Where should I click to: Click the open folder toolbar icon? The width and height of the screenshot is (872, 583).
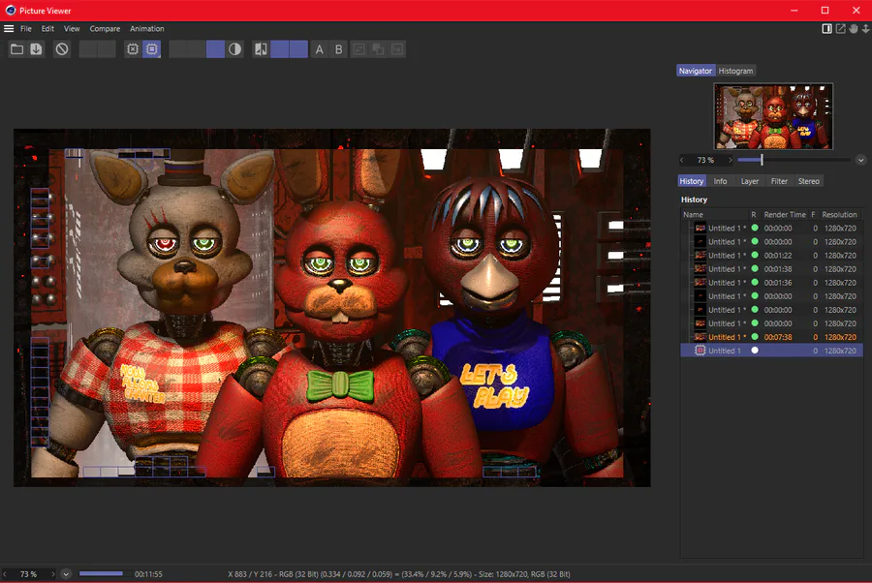(x=16, y=49)
